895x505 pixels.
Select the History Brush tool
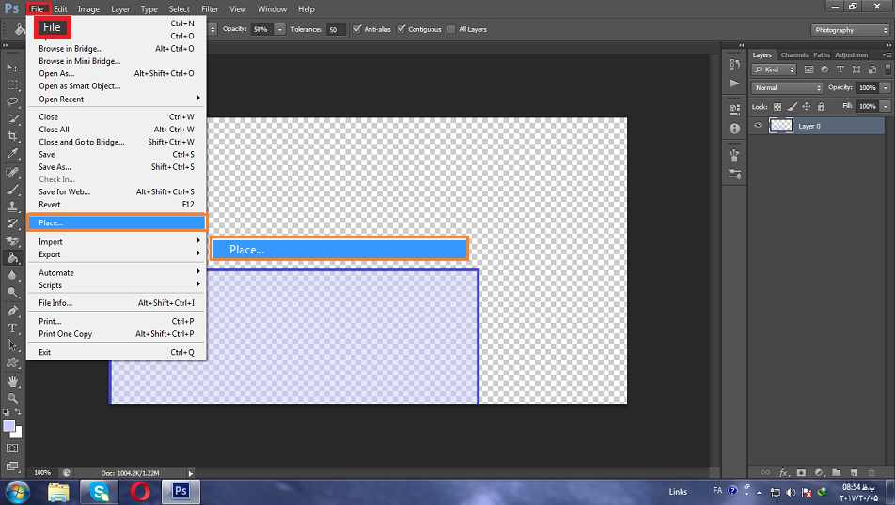(x=12, y=223)
